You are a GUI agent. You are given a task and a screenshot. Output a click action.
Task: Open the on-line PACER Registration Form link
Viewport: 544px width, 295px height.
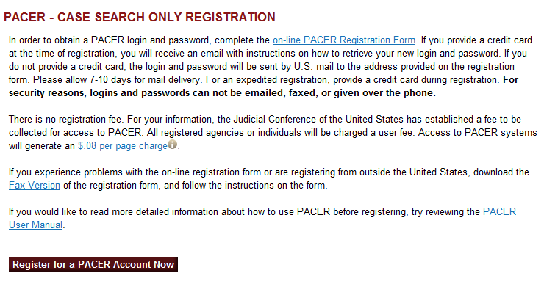point(344,40)
